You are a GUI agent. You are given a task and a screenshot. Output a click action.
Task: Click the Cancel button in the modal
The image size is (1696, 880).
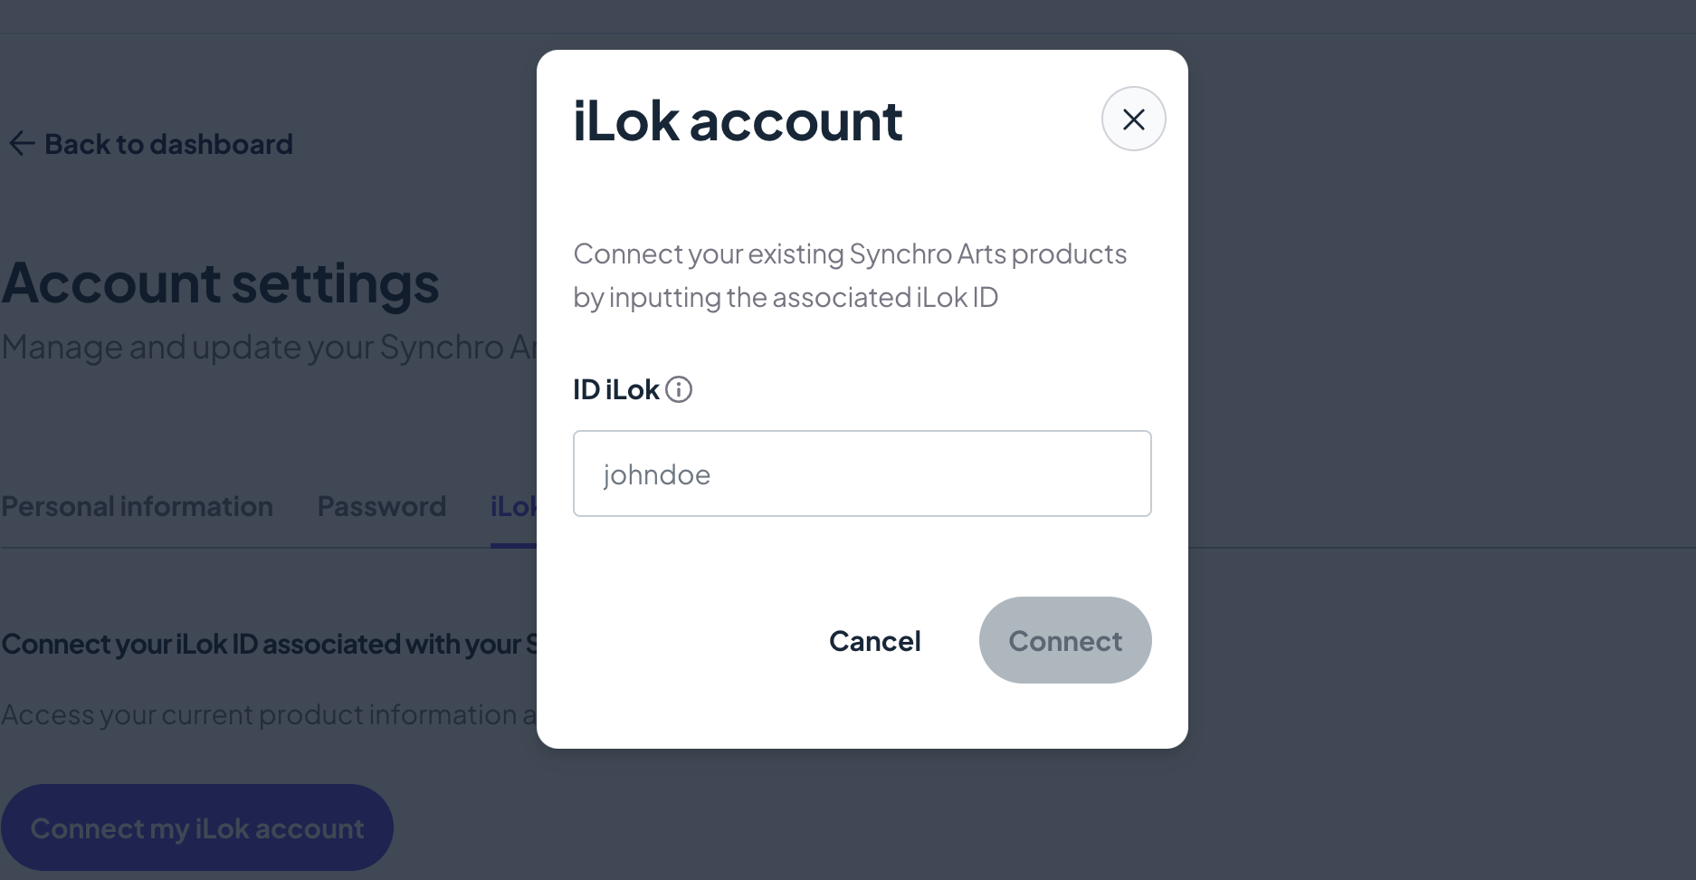point(873,640)
